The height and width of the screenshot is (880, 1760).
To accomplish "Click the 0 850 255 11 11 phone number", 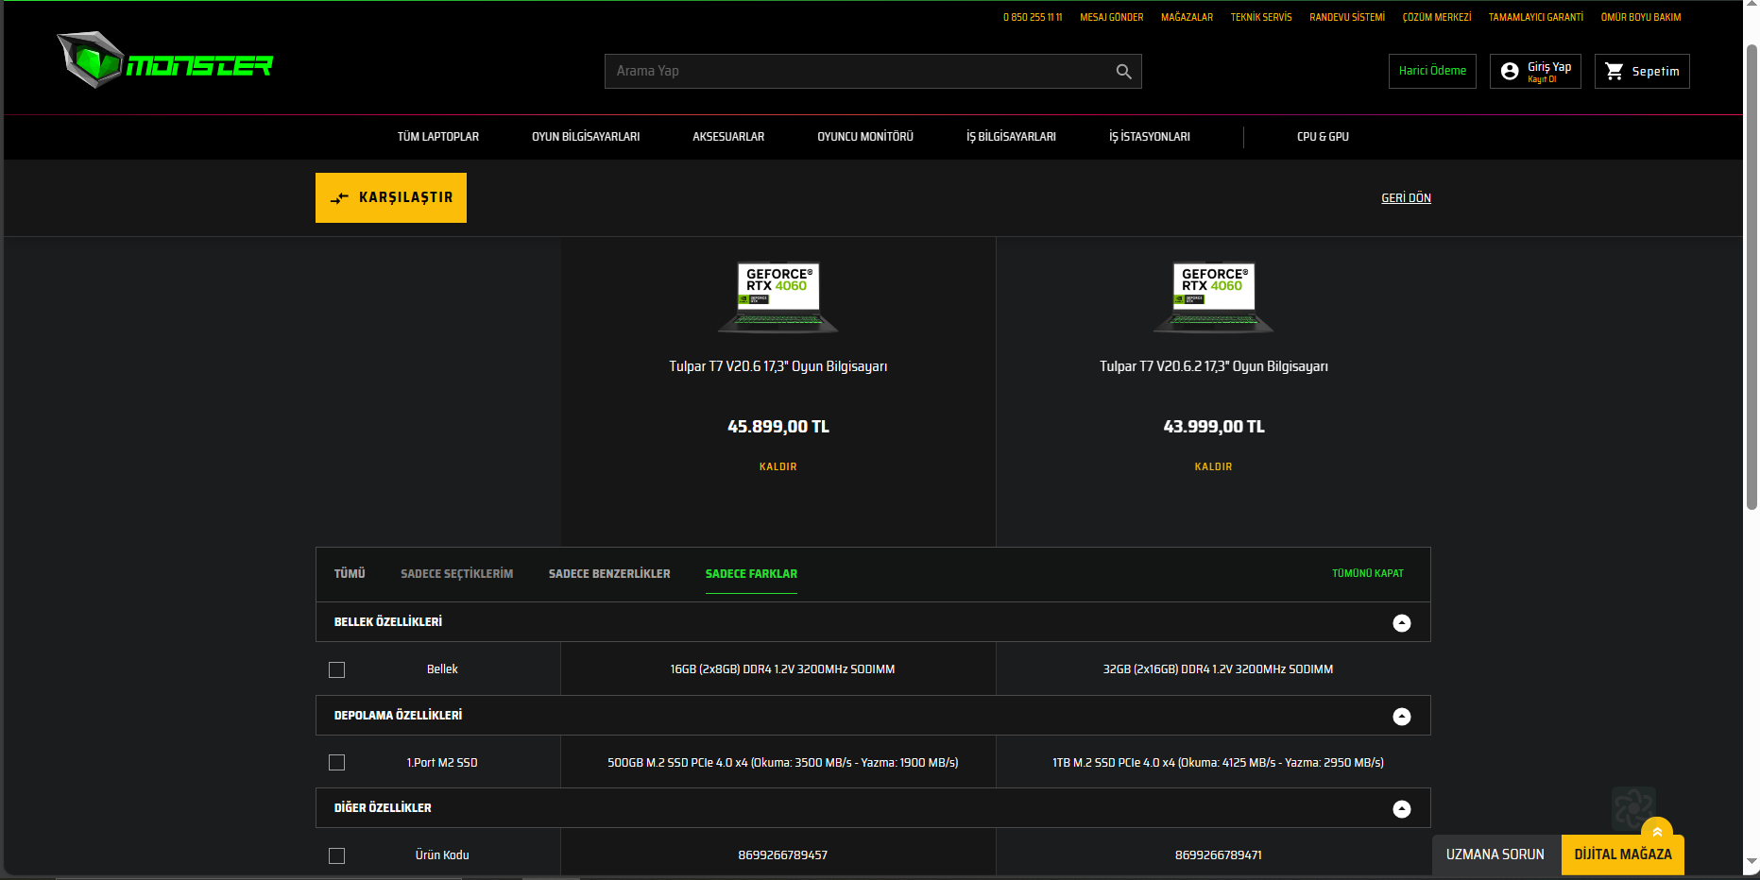I will coord(1033,18).
